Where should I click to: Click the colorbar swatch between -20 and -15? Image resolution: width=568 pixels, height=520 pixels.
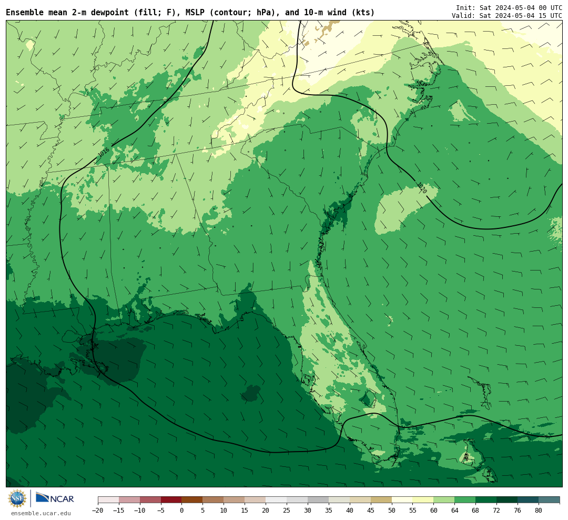click(108, 500)
